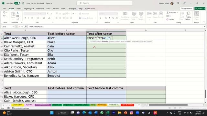Click the Clear eraser button
This screenshot has width=207, height=116.
tap(170, 19)
